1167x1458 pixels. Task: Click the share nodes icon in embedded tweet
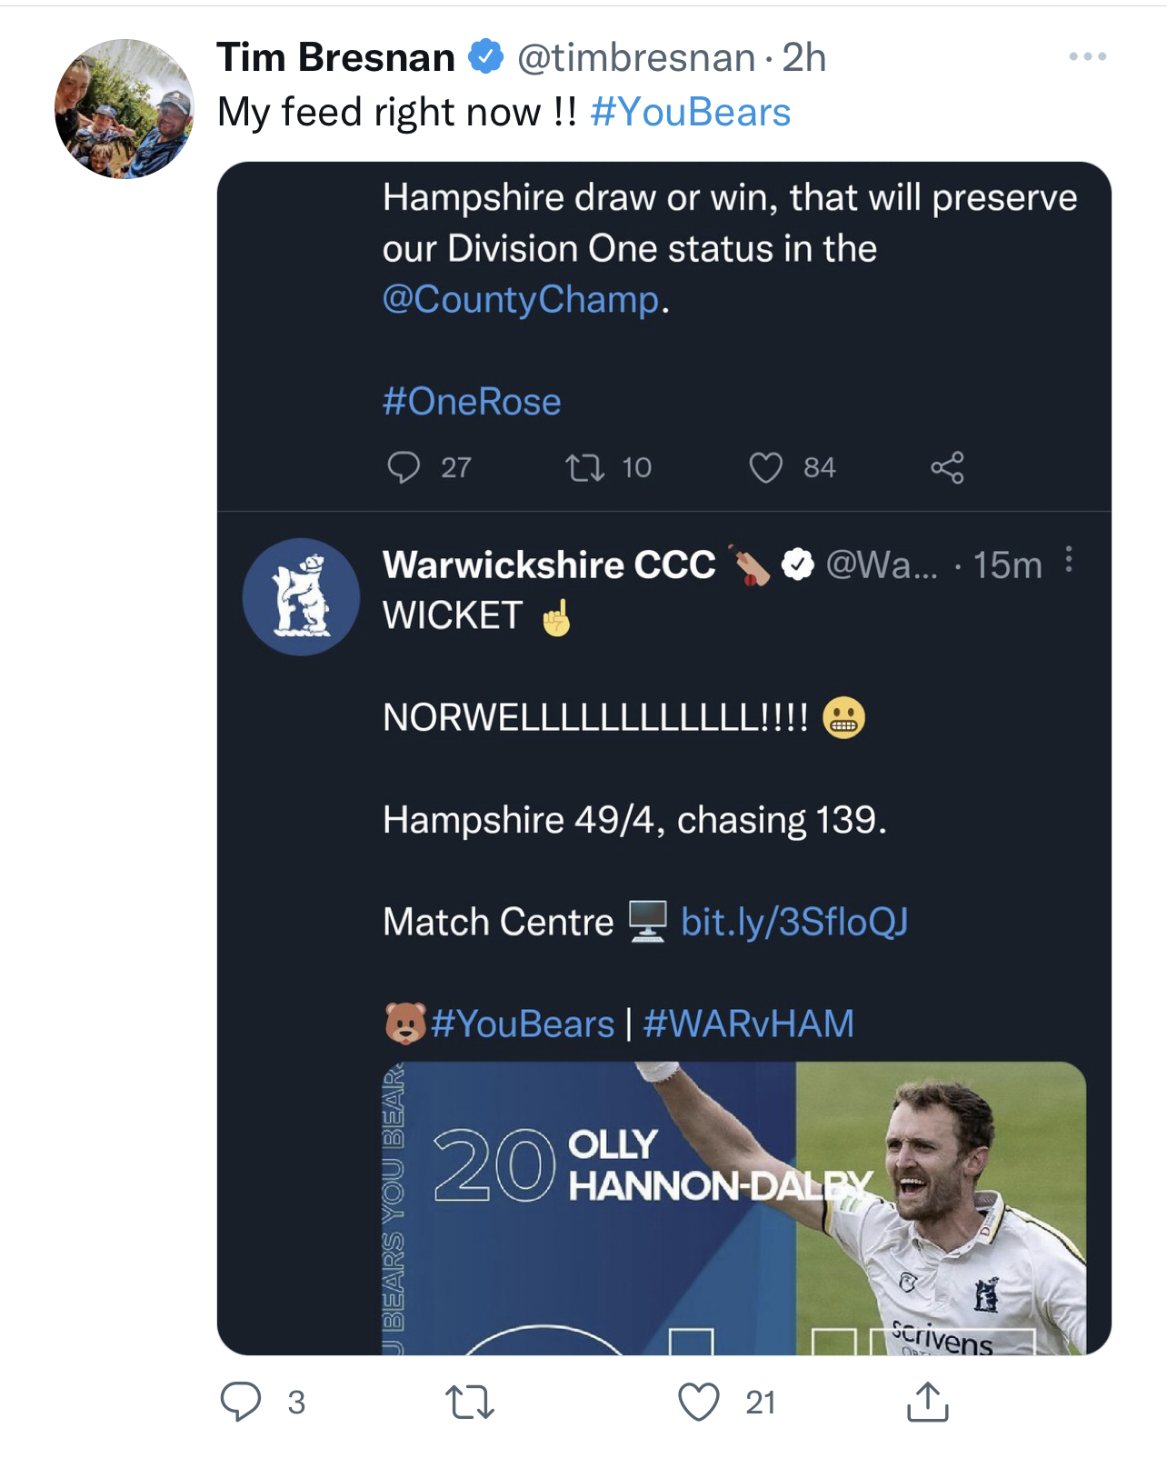[947, 467]
